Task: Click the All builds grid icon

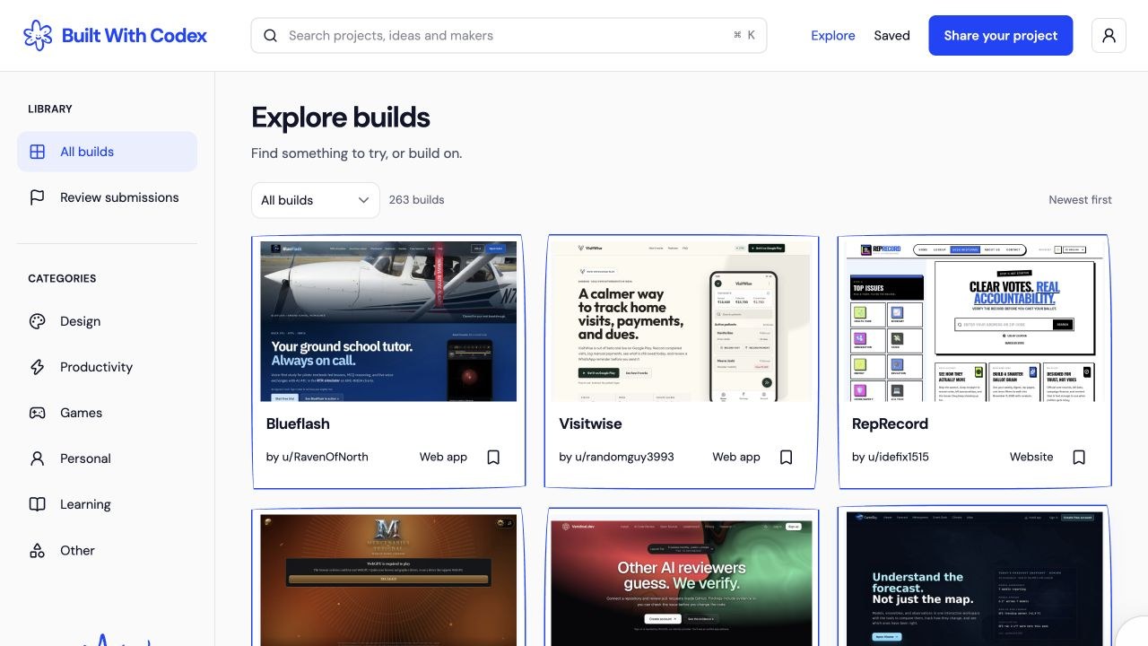Action: (38, 152)
